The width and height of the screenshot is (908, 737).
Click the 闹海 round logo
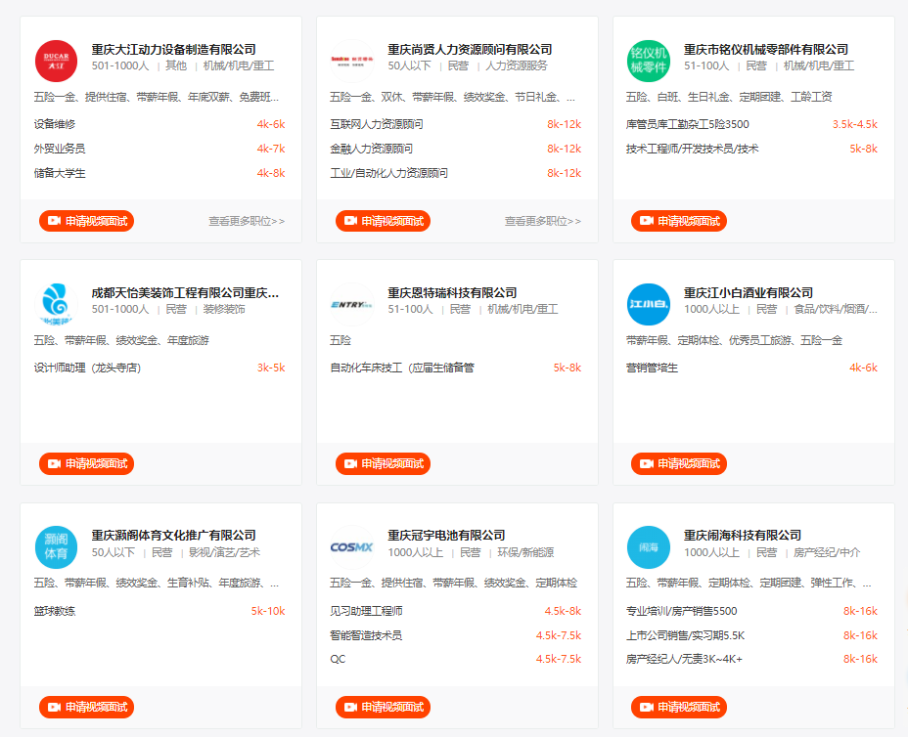(648, 547)
